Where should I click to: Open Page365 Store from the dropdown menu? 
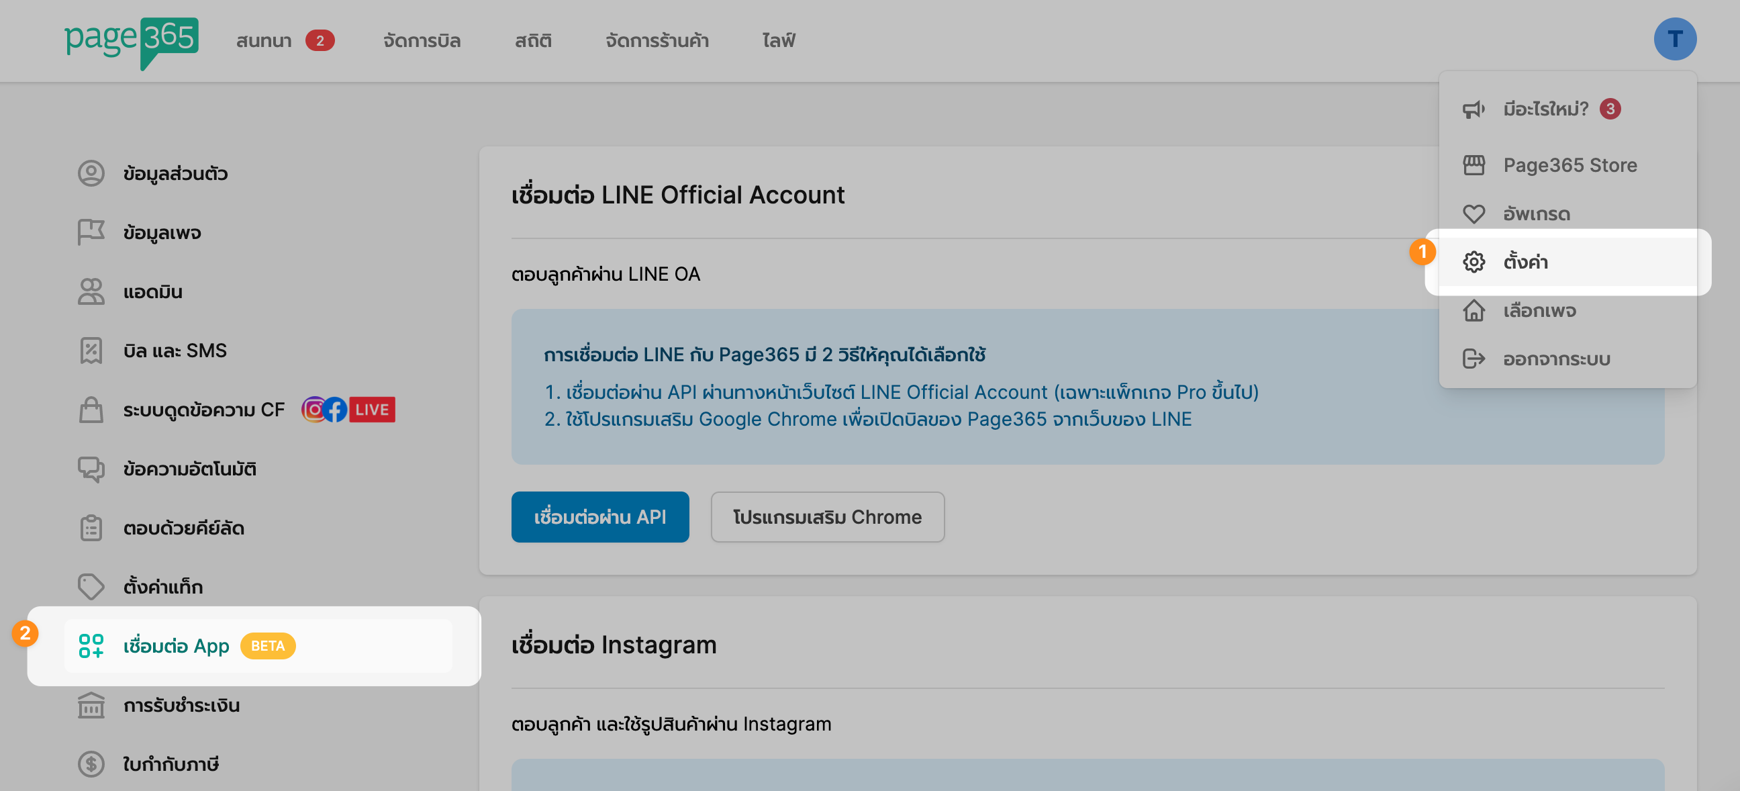click(x=1570, y=164)
